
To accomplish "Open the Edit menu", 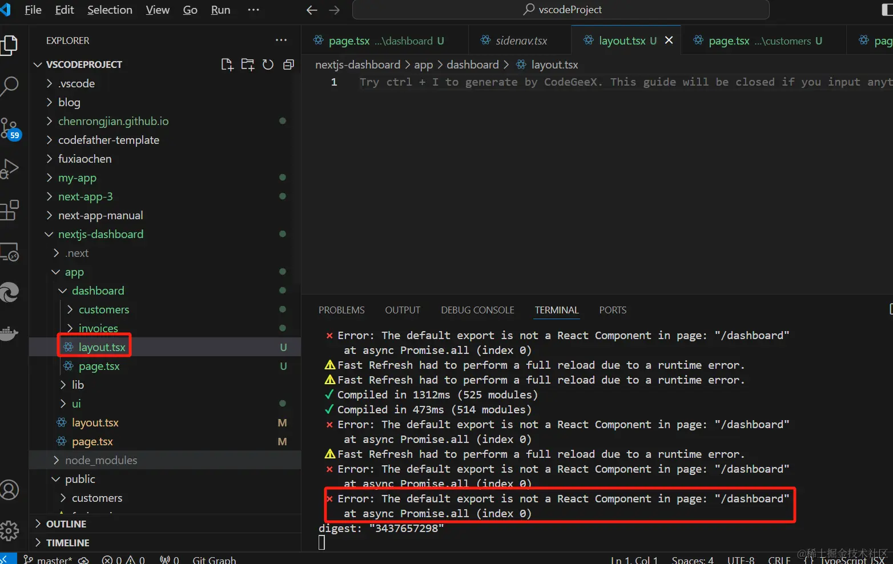I will point(65,10).
